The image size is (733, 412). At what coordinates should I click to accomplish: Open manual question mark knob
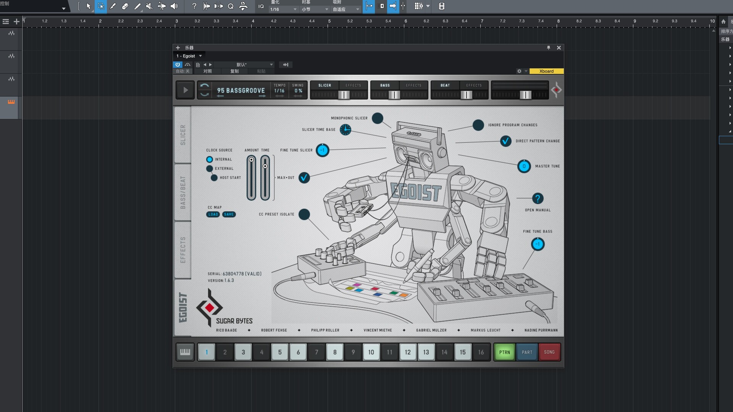[538, 198]
